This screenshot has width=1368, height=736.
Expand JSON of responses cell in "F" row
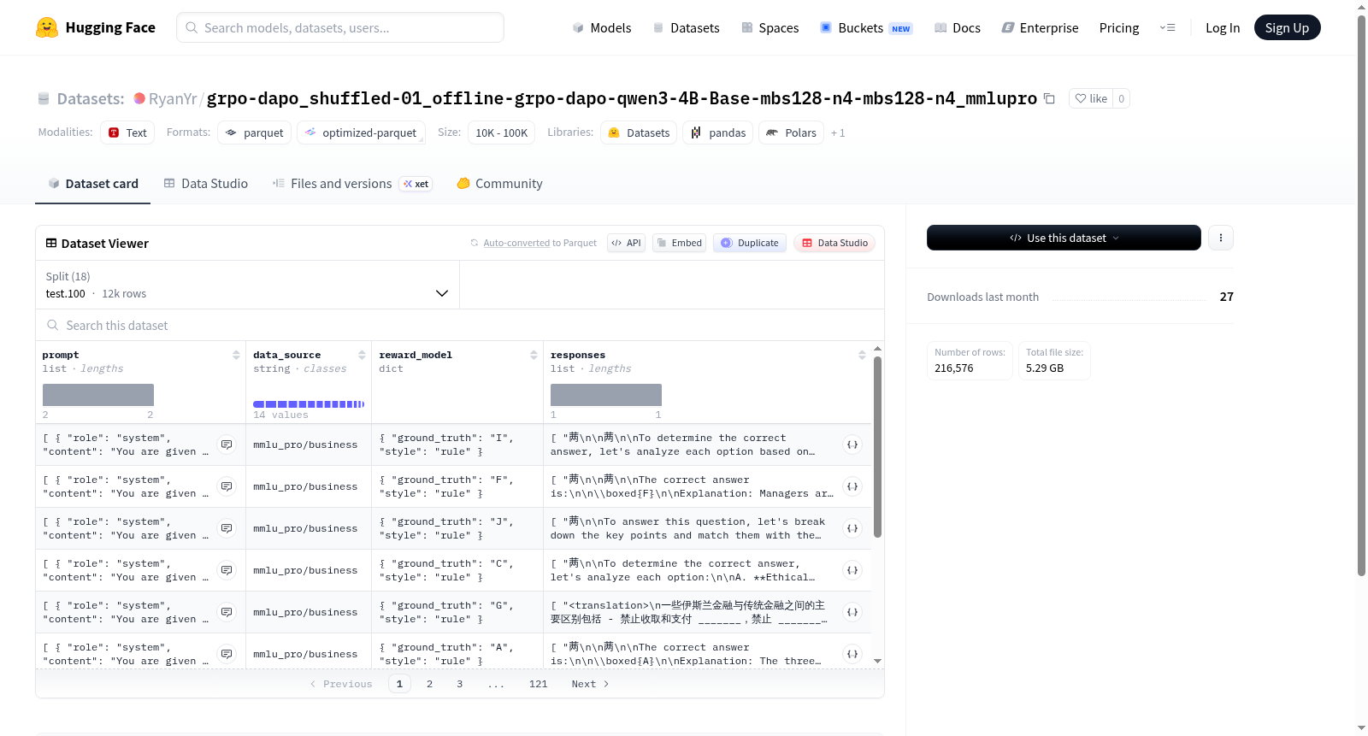point(852,486)
